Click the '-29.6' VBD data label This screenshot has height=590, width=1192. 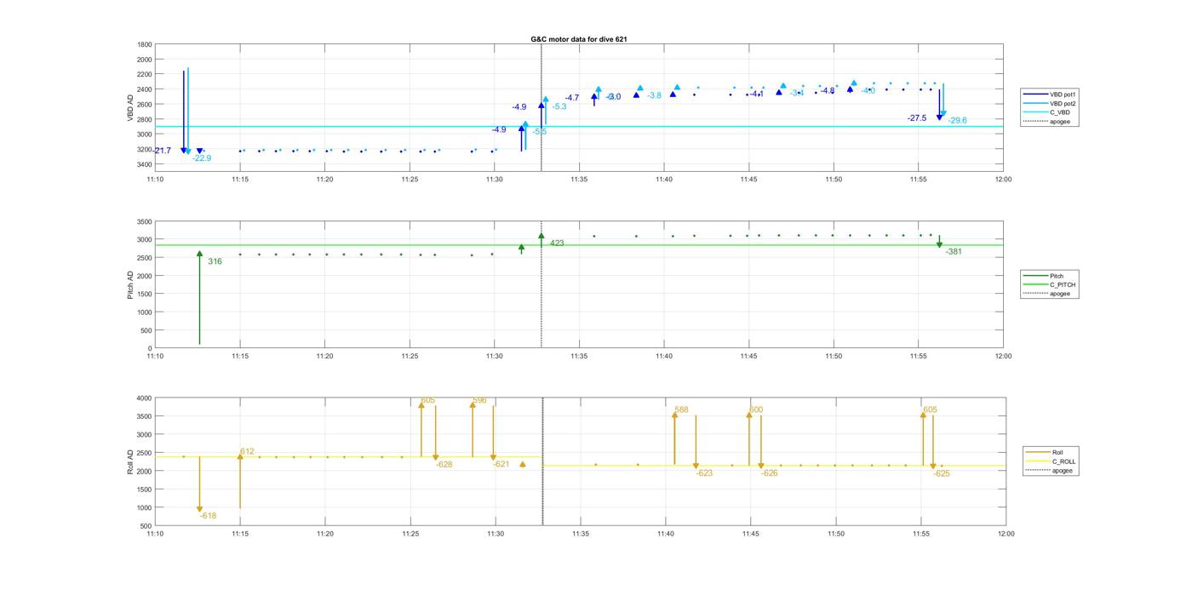click(x=957, y=121)
